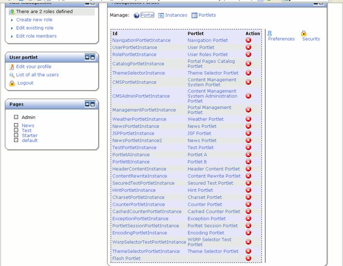Viewport: 343px width, 266px height.
Task: Delete the PortletBInstance row
Action: coord(248,162)
